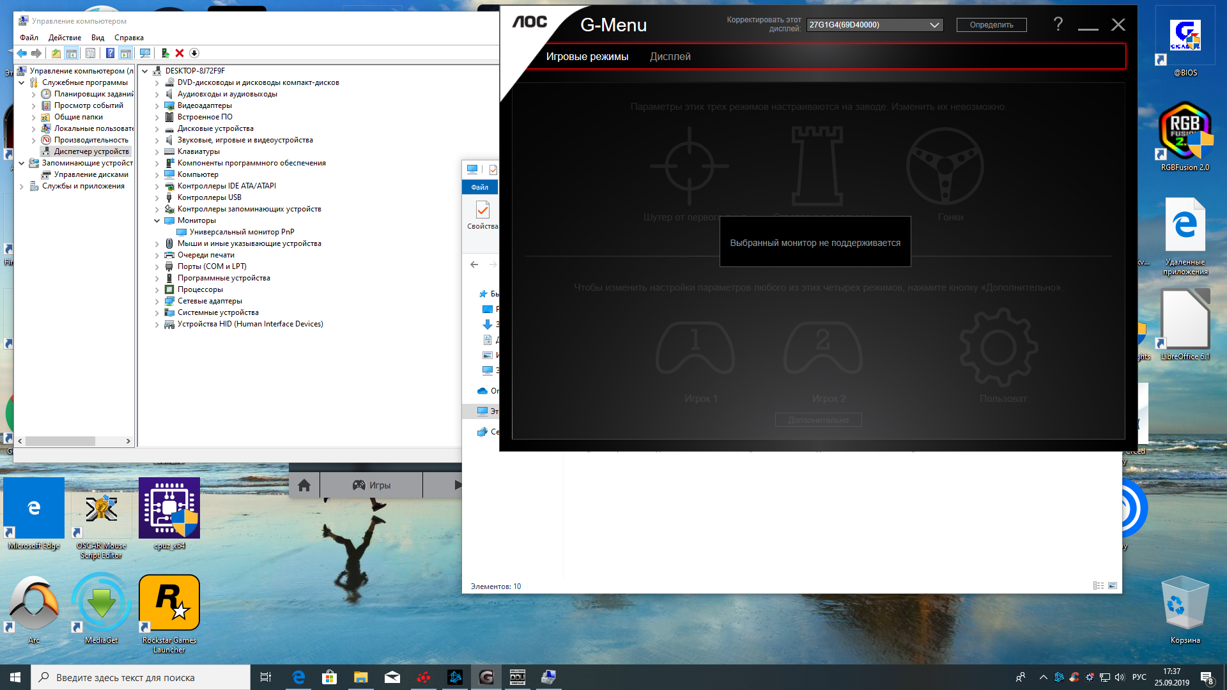This screenshot has width=1227, height=690.
Task: Toggle the action pane show/hide button
Action: [x=125, y=53]
